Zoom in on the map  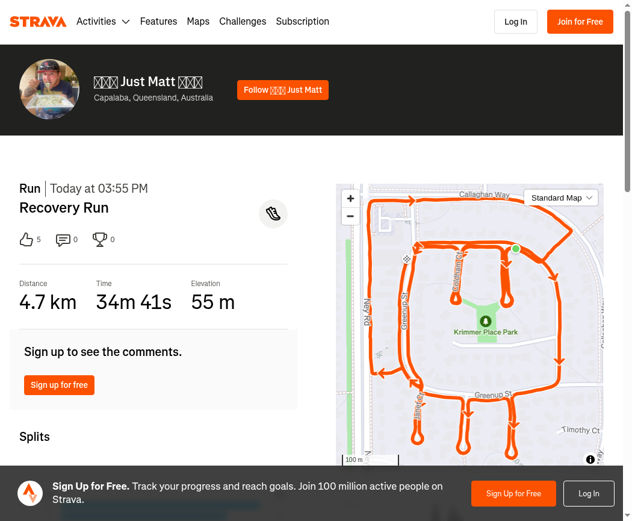point(351,198)
